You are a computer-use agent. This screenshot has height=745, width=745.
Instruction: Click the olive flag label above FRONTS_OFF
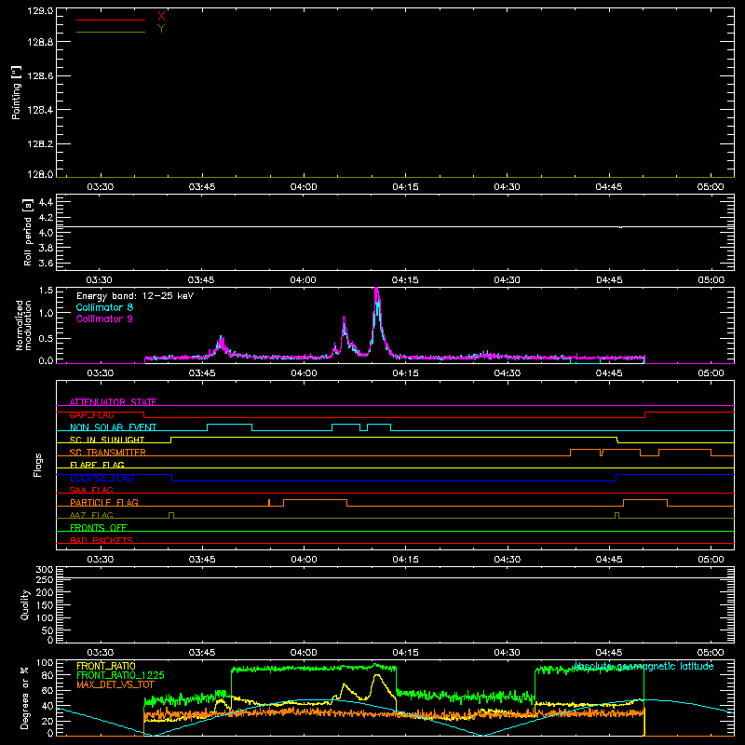91,515
